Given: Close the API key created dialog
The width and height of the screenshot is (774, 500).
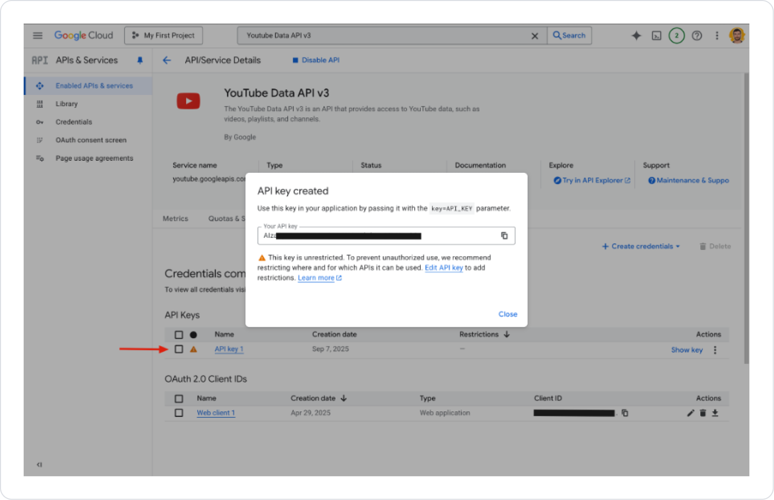Looking at the screenshot, I should [508, 314].
